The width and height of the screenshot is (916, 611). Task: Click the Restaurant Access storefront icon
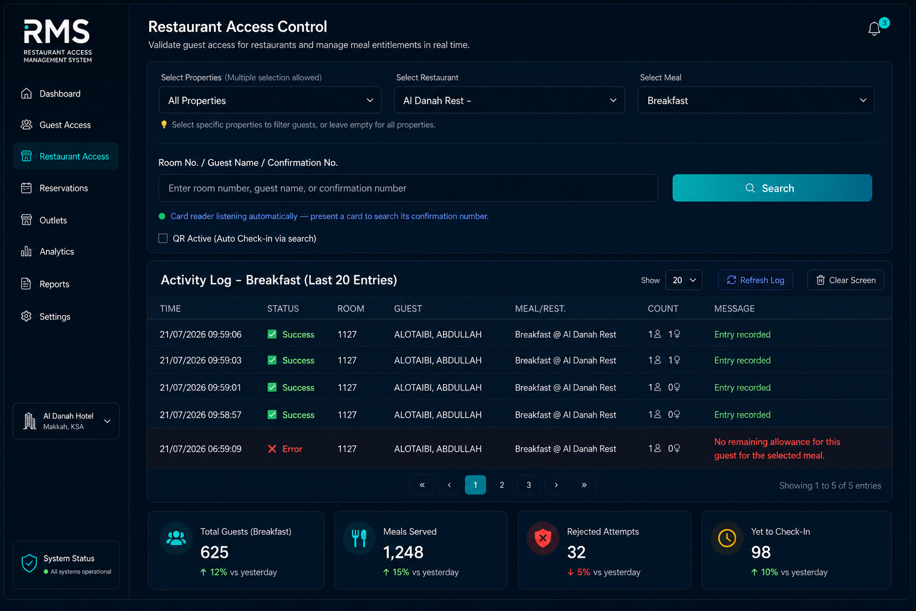click(26, 156)
